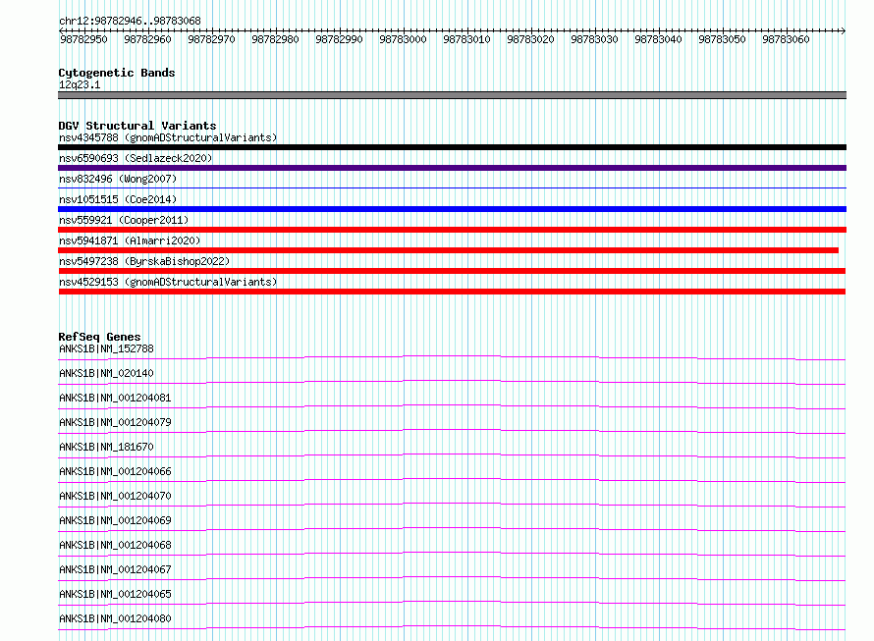
Task: Click the nsv832496 (Wong2007) label
Action: pos(118,179)
